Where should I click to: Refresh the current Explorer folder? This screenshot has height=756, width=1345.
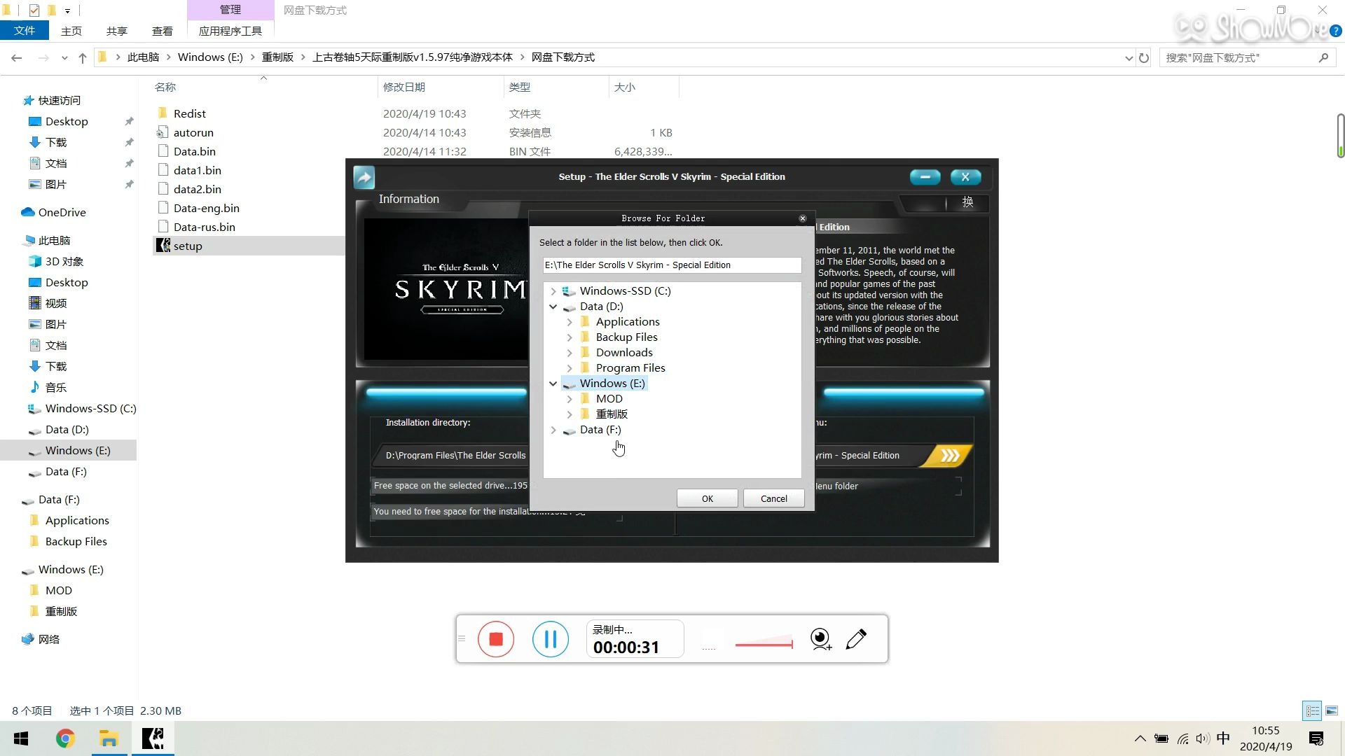pyautogui.click(x=1144, y=58)
